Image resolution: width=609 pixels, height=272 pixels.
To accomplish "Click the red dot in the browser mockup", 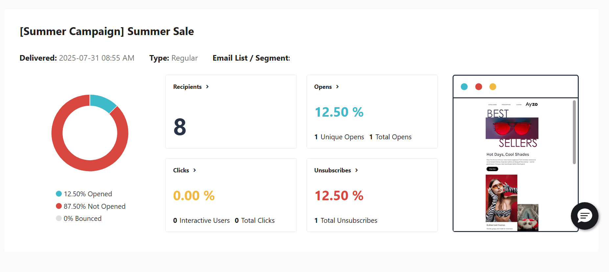I will [479, 87].
